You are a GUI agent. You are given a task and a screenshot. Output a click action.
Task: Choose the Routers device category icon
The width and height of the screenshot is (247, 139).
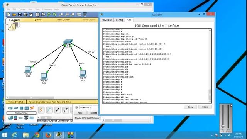[x=10, y=108]
